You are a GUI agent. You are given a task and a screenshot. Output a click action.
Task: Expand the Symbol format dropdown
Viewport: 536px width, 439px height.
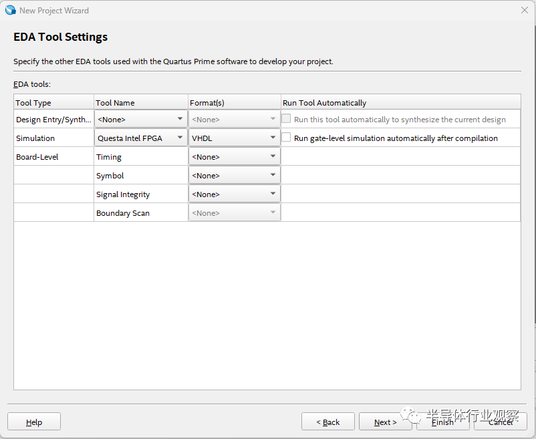click(x=234, y=176)
